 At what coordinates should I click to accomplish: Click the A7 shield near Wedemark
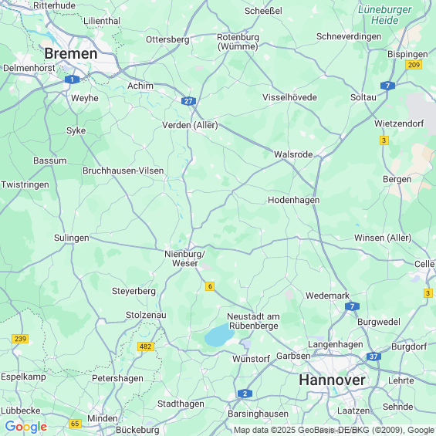(x=352, y=306)
